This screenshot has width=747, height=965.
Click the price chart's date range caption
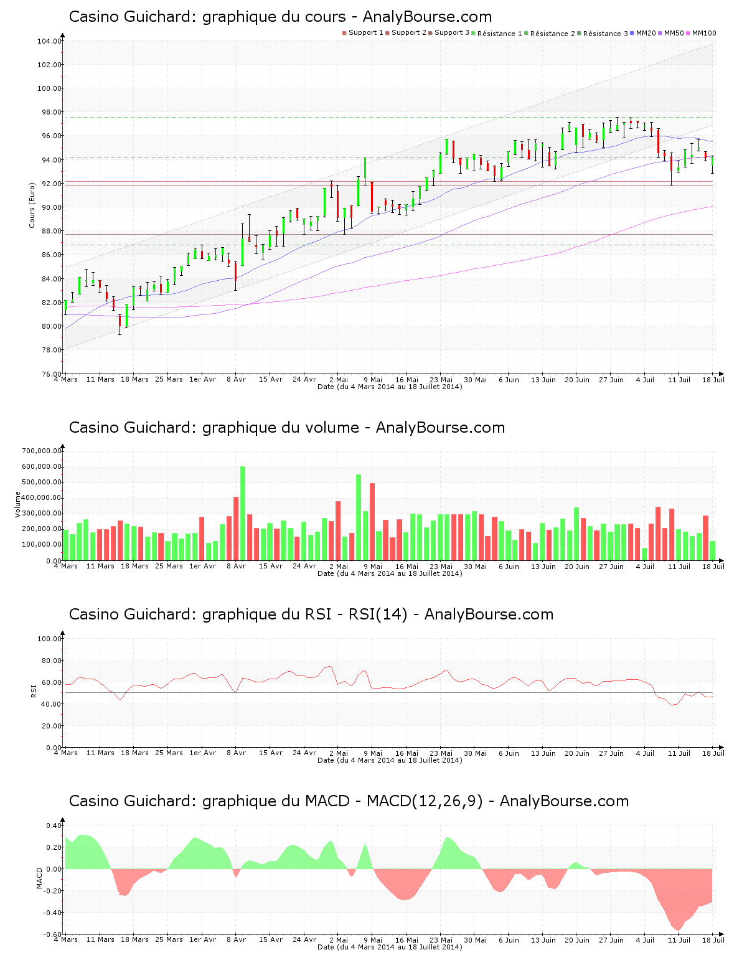[390, 387]
